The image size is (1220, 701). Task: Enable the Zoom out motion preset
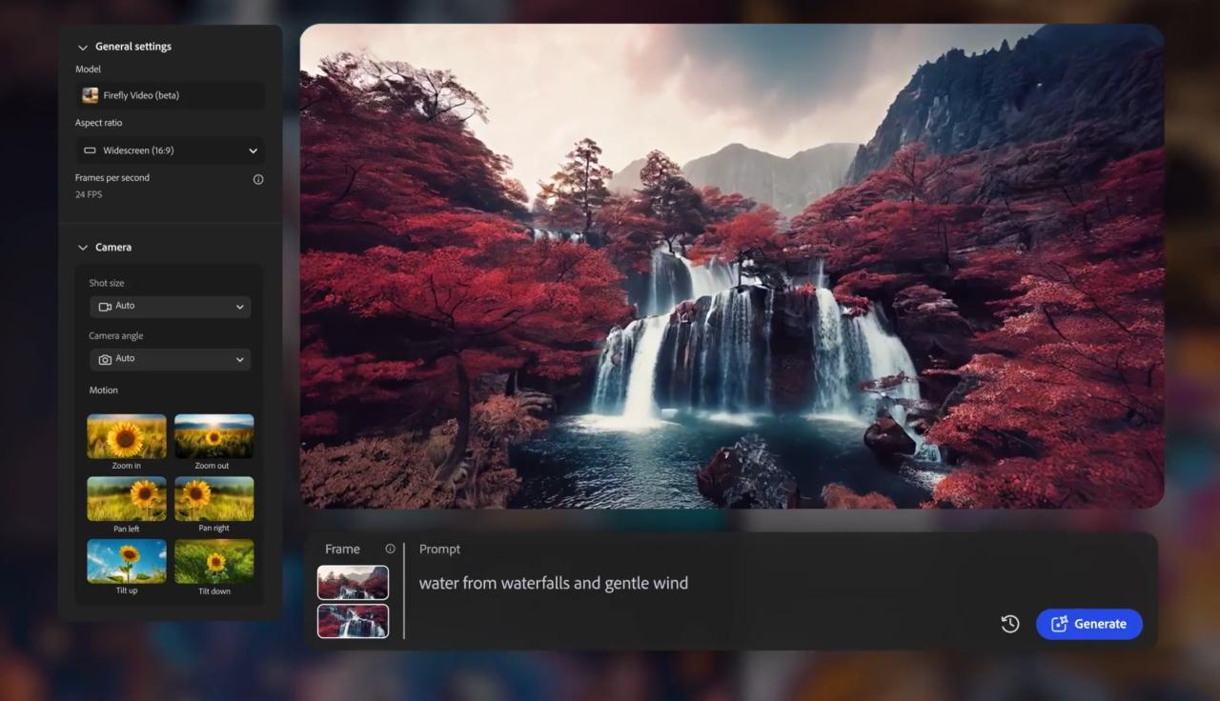[213, 436]
